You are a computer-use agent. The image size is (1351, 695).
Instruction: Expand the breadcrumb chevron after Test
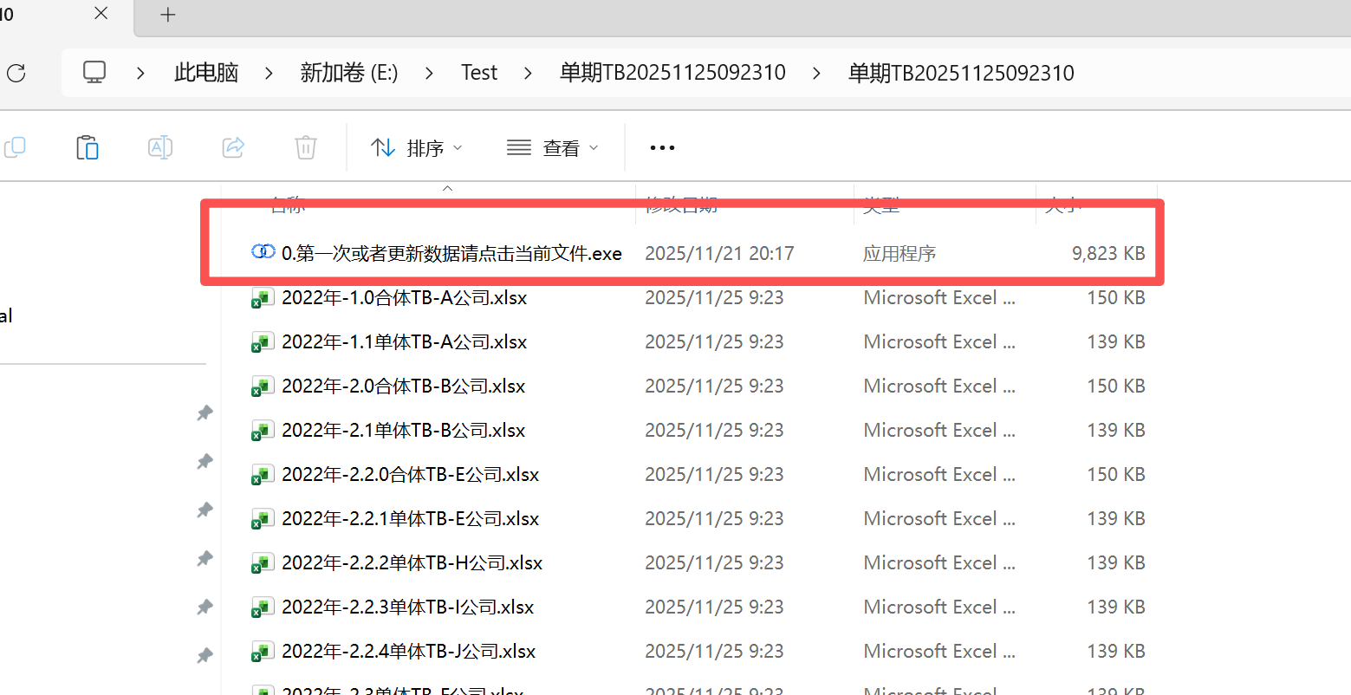[x=528, y=73]
